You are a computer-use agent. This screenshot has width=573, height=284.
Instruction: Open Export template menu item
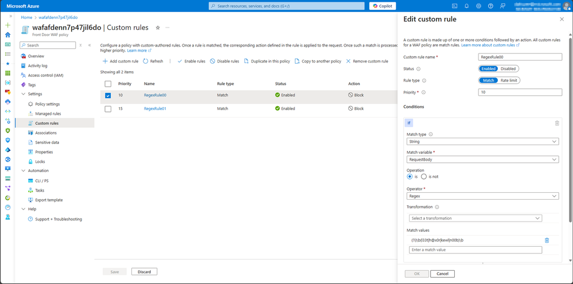[49, 200]
